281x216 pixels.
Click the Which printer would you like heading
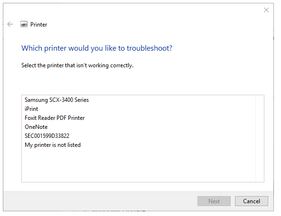coord(97,48)
